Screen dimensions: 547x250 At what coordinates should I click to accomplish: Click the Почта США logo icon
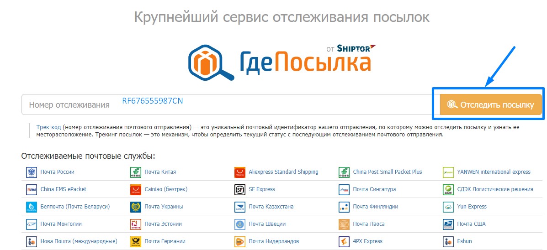pyautogui.click(x=448, y=224)
